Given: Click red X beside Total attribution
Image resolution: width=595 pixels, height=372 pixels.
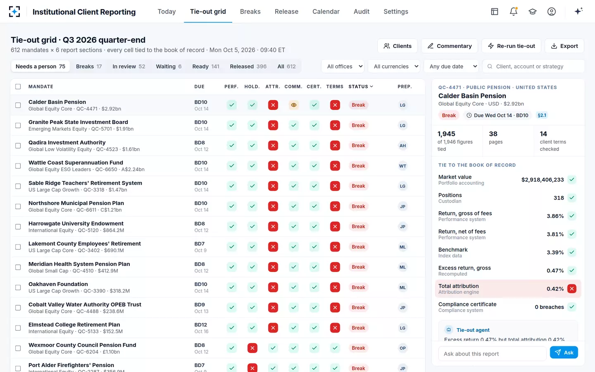Looking at the screenshot, I should point(572,289).
